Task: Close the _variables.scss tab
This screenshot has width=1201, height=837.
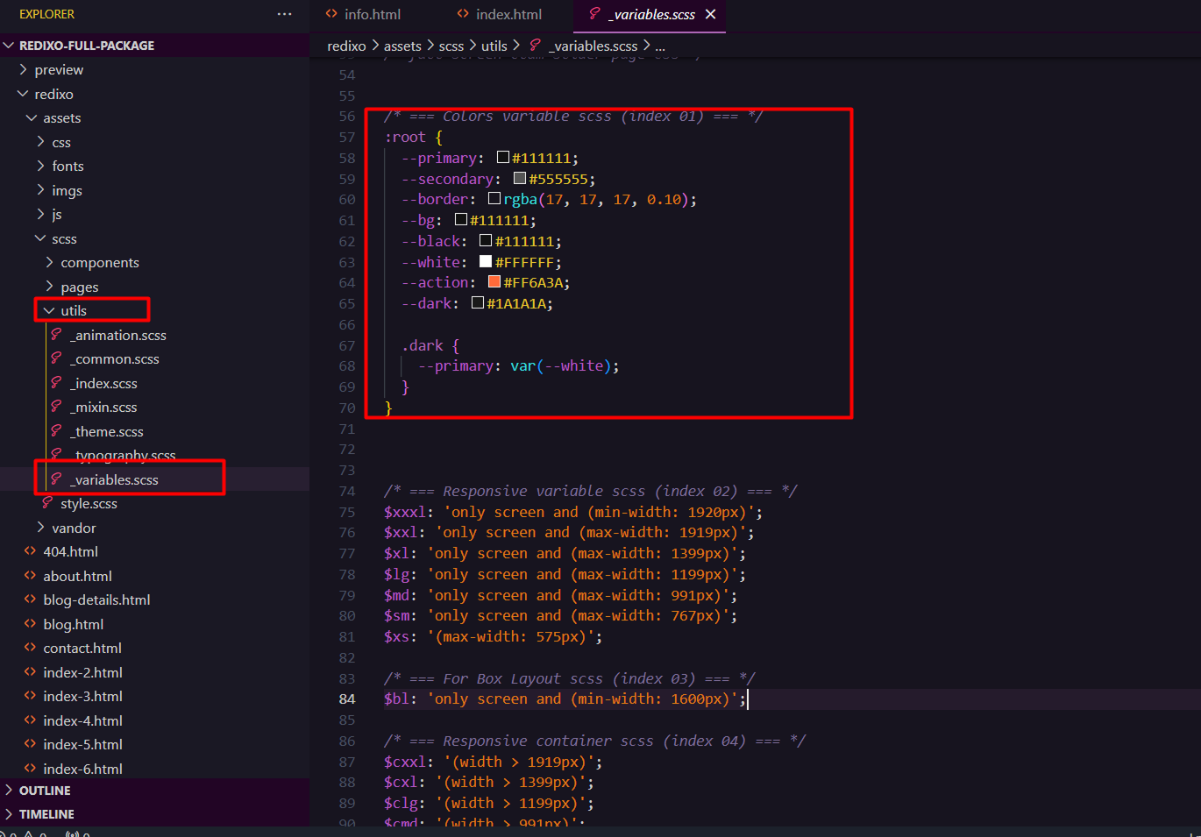Action: pos(710,14)
